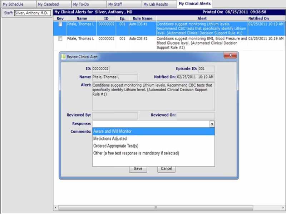Close the Review Clinical Alert dialog

tap(230, 55)
